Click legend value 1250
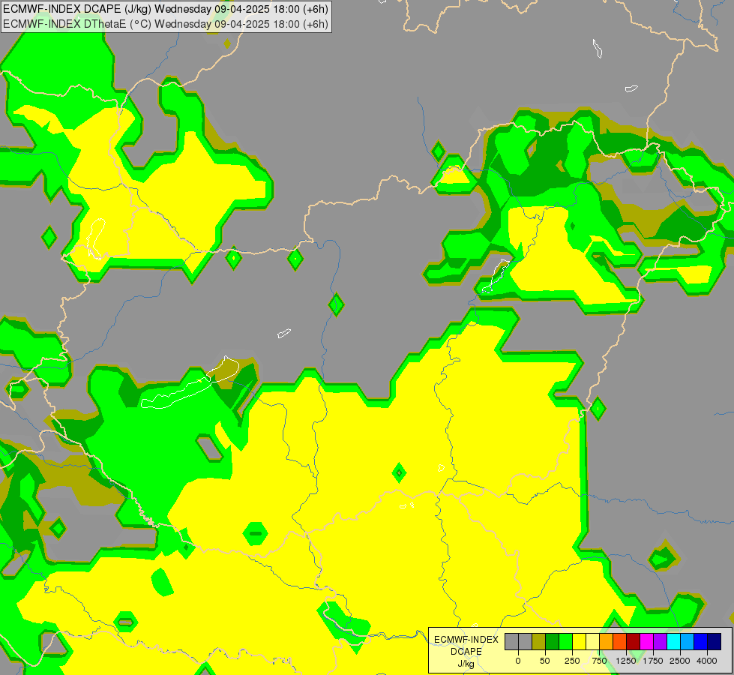734x675 pixels. coord(626,661)
